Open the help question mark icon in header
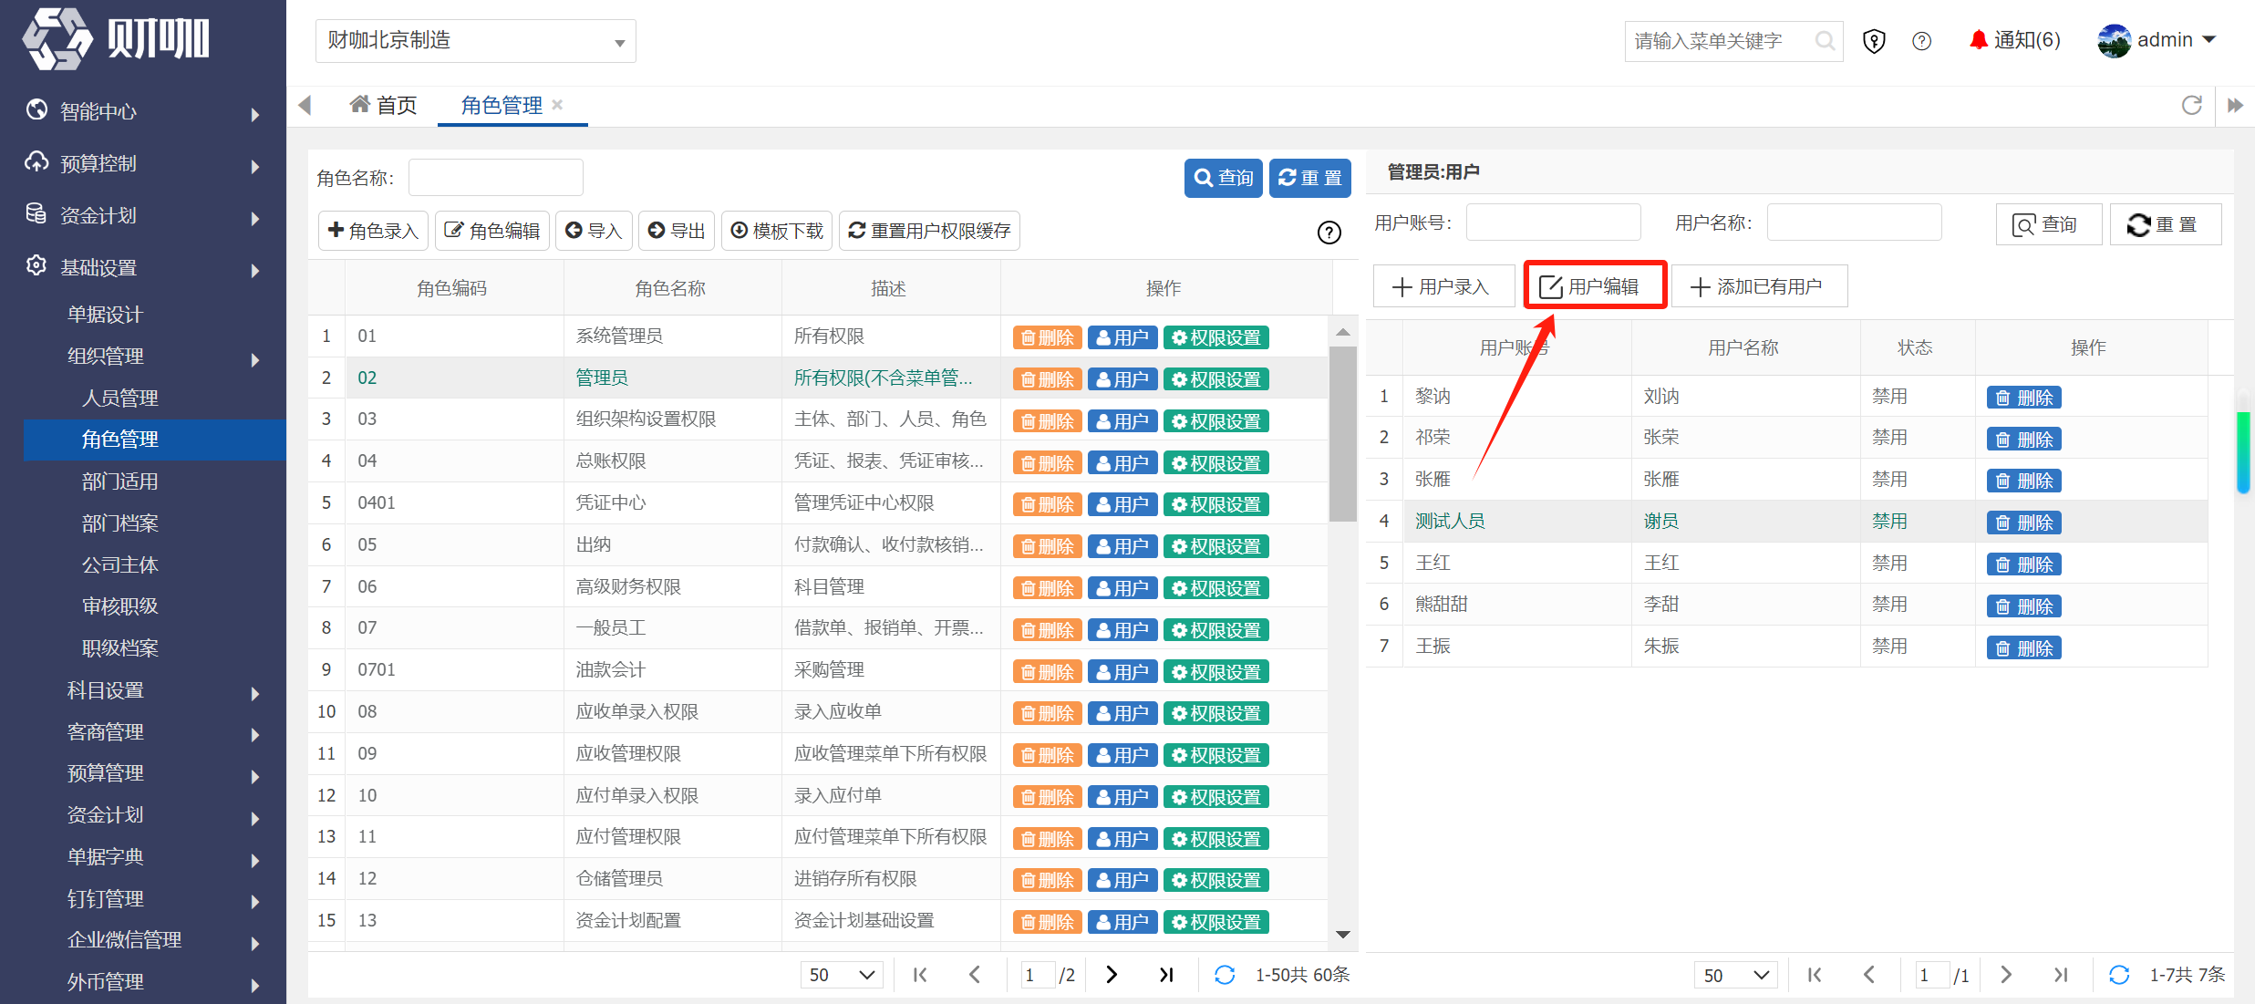Image resolution: width=2255 pixels, height=1004 pixels. point(1922,41)
